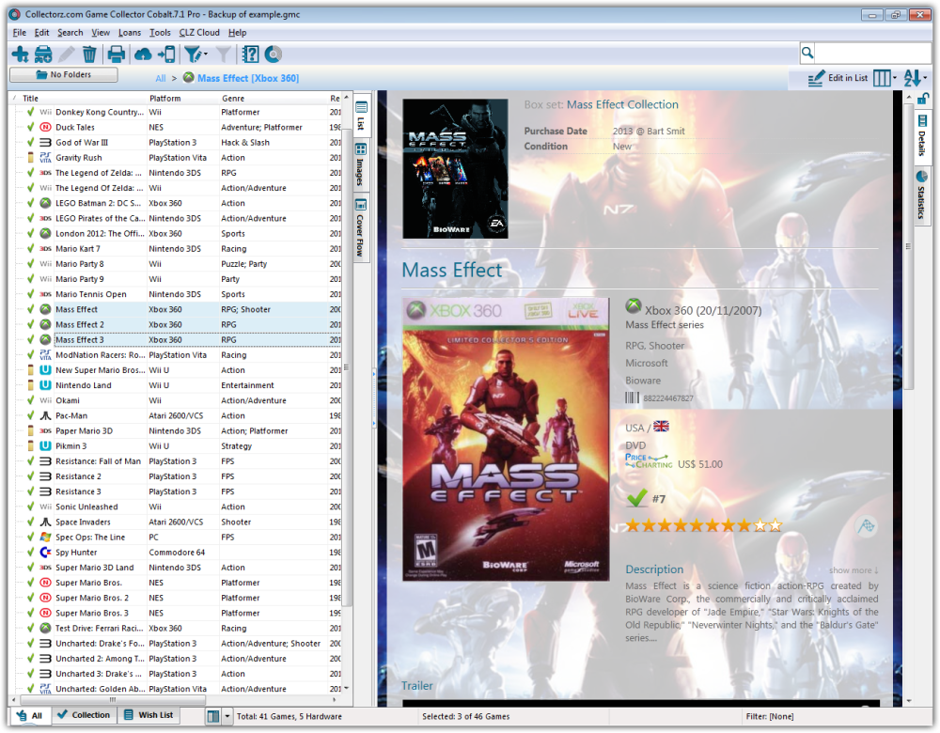This screenshot has height=733, width=940.
Task: Open the Tools menu
Action: [x=160, y=32]
